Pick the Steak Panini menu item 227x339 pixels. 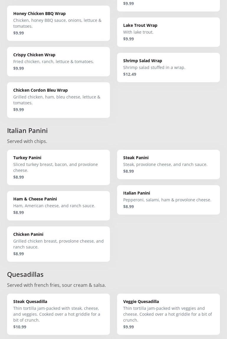tap(168, 164)
